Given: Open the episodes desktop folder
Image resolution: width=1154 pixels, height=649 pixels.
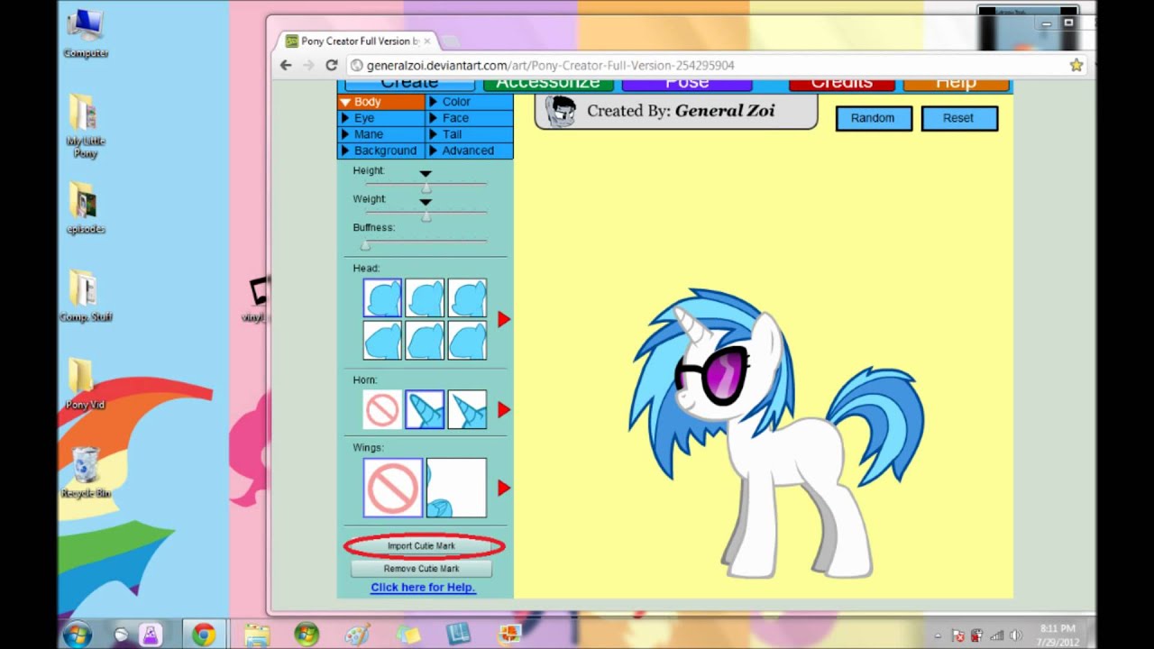Looking at the screenshot, I should tap(86, 207).
